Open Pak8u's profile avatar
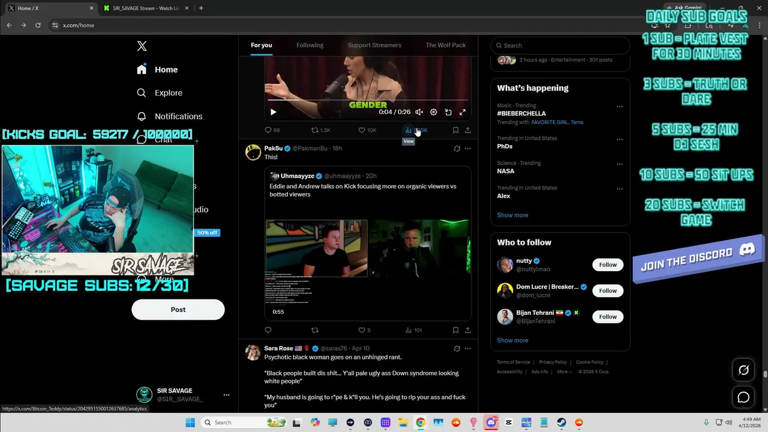Screen dimensions: 768x432 pos(253,152)
